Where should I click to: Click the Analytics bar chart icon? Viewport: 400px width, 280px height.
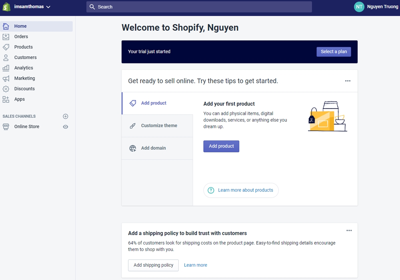[6, 68]
